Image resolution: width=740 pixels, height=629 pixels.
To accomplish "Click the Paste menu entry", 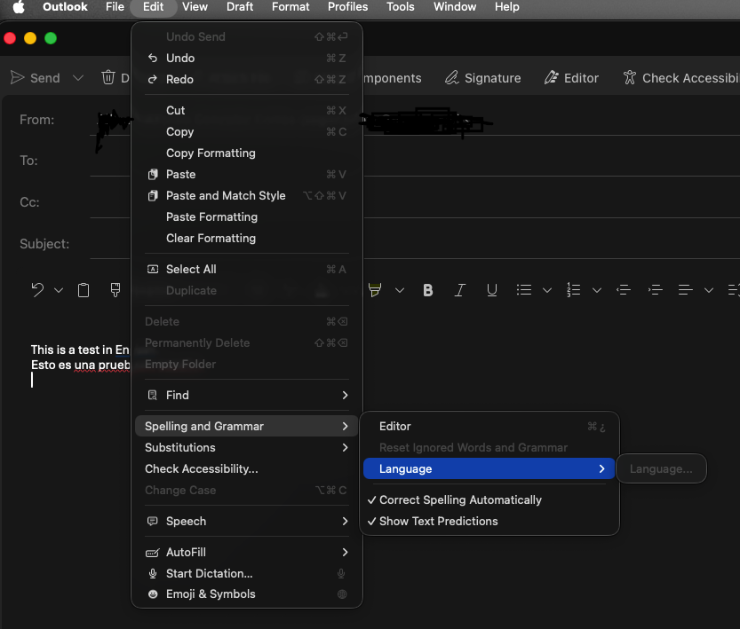I will [x=246, y=175].
